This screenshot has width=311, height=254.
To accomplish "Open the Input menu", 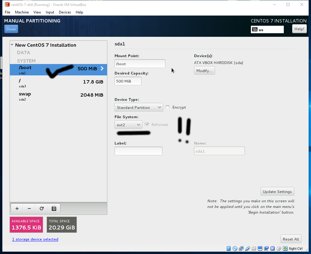I will [x=50, y=12].
